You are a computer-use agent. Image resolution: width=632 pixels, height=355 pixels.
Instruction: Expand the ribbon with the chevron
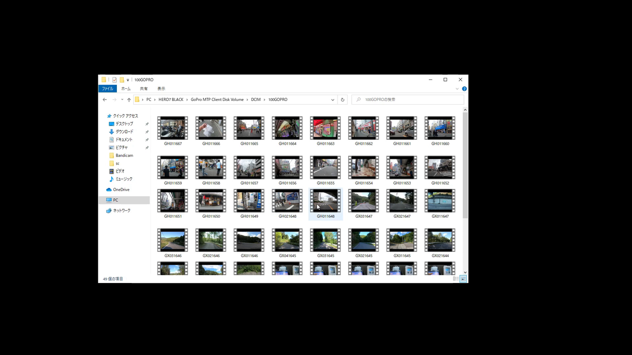(458, 88)
